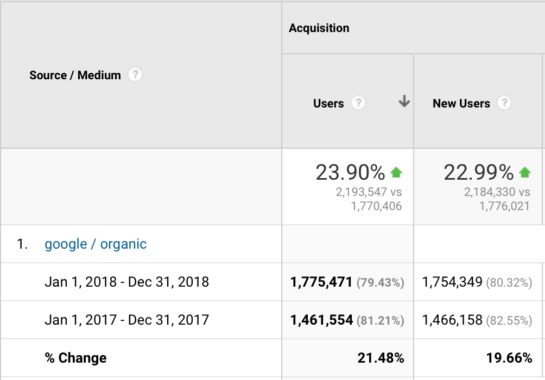Select the 1,754,349 new users cell
This screenshot has height=380, width=545.
(x=452, y=282)
